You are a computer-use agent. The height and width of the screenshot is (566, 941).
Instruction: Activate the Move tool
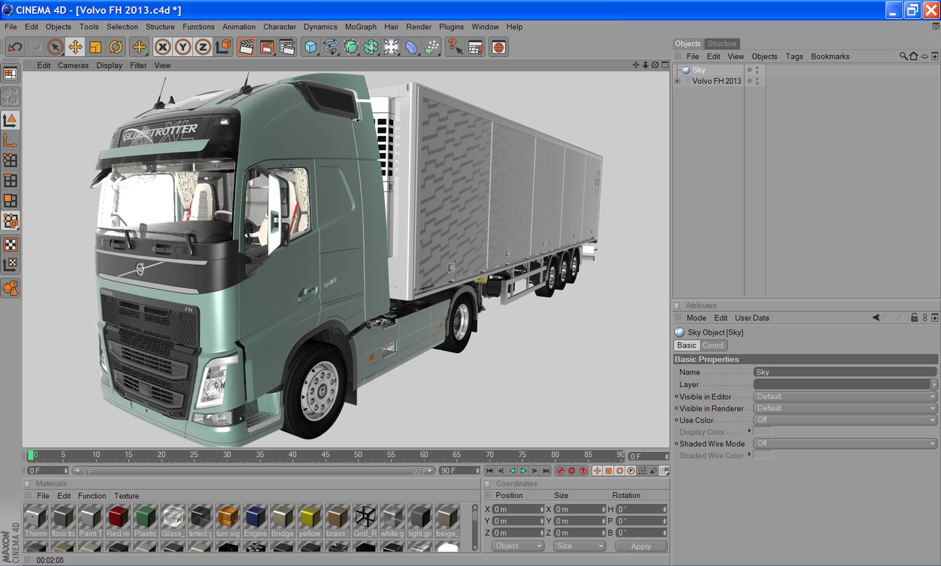75,47
